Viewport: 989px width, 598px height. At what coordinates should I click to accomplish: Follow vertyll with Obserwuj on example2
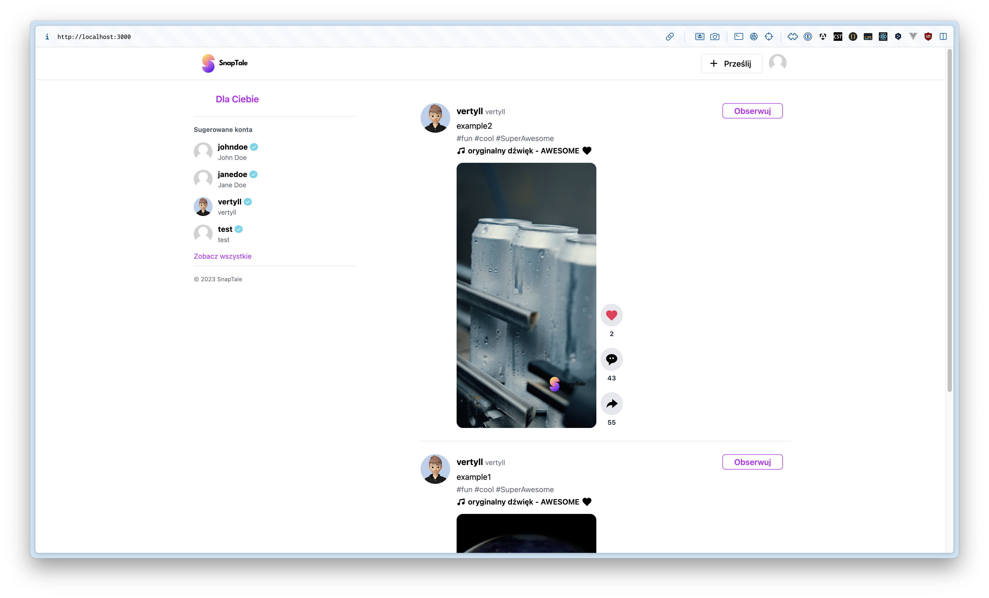pos(752,111)
